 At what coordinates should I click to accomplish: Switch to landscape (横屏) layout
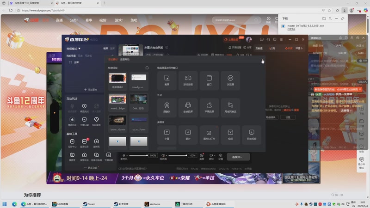coord(105,49)
